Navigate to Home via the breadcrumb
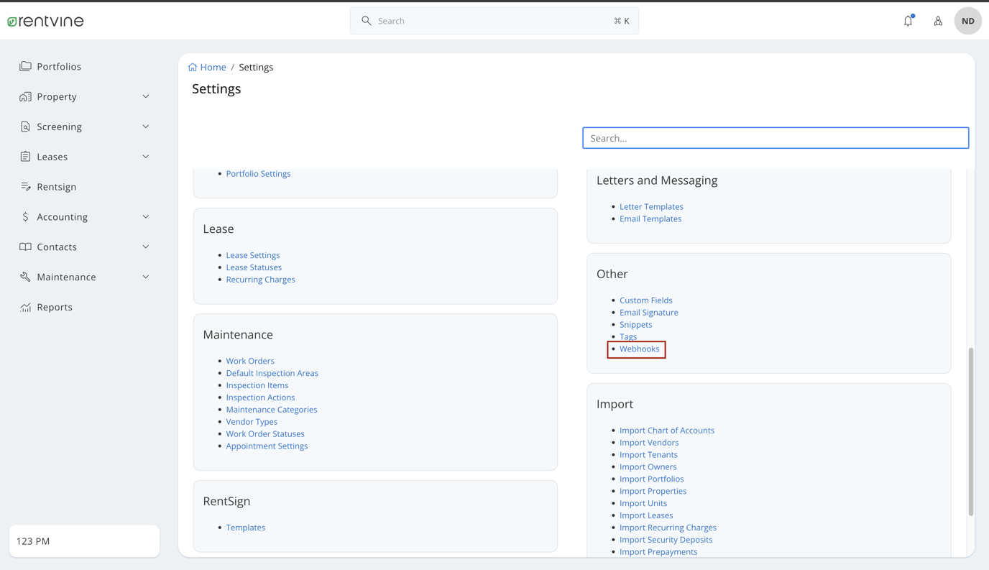Viewport: 989px width, 570px height. (x=213, y=67)
